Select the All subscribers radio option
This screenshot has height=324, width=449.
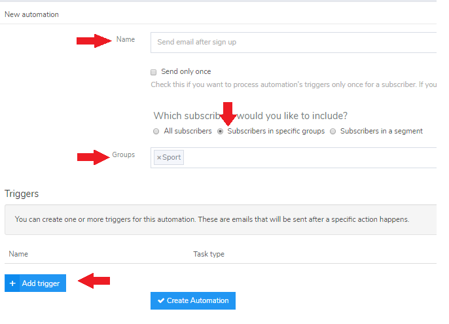[x=156, y=132]
